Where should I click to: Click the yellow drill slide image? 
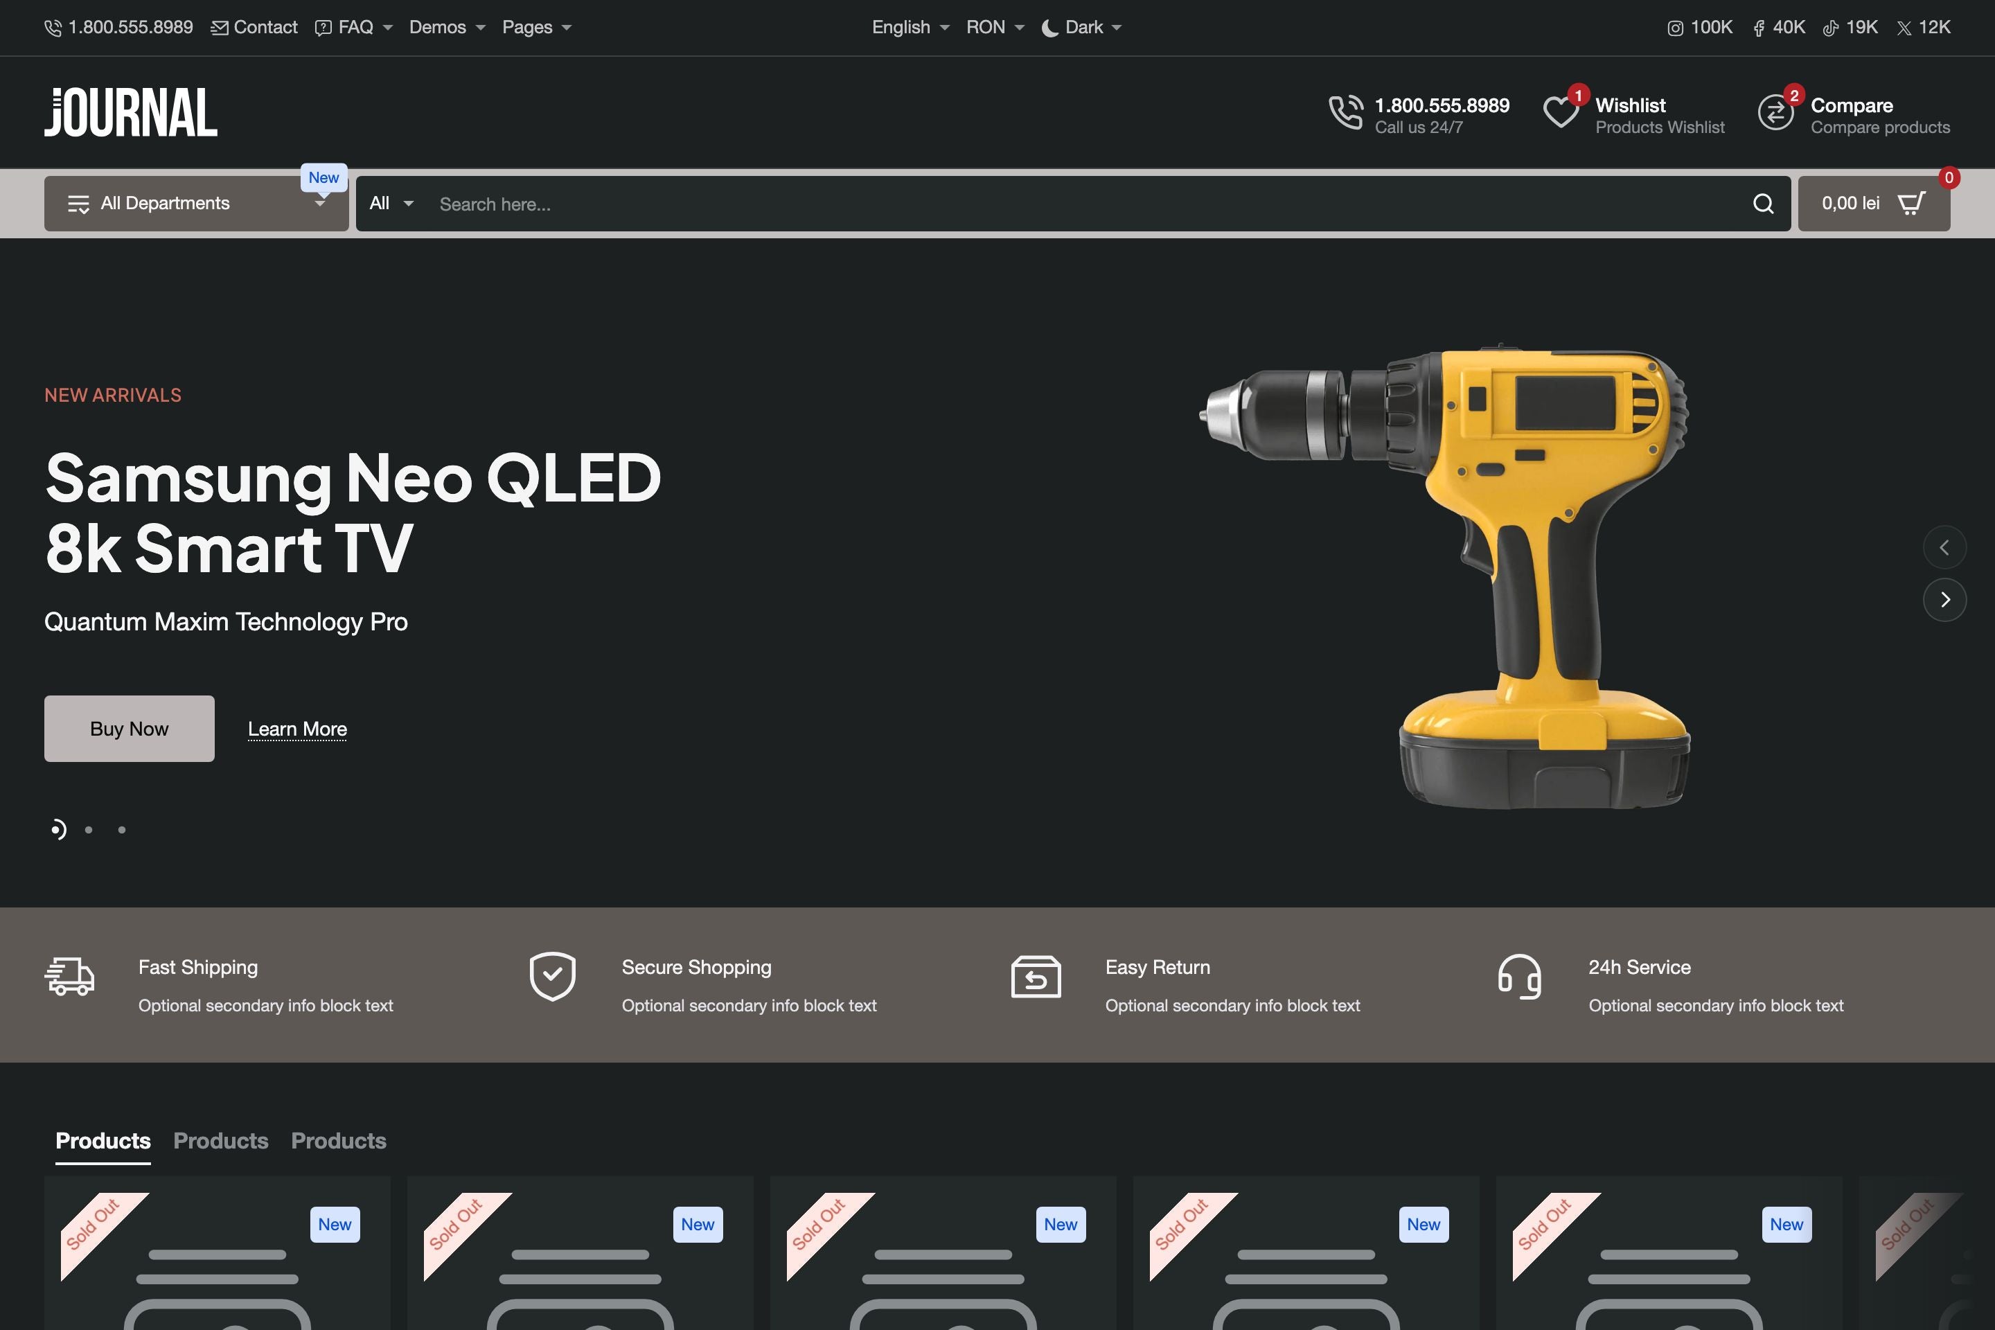point(1444,577)
